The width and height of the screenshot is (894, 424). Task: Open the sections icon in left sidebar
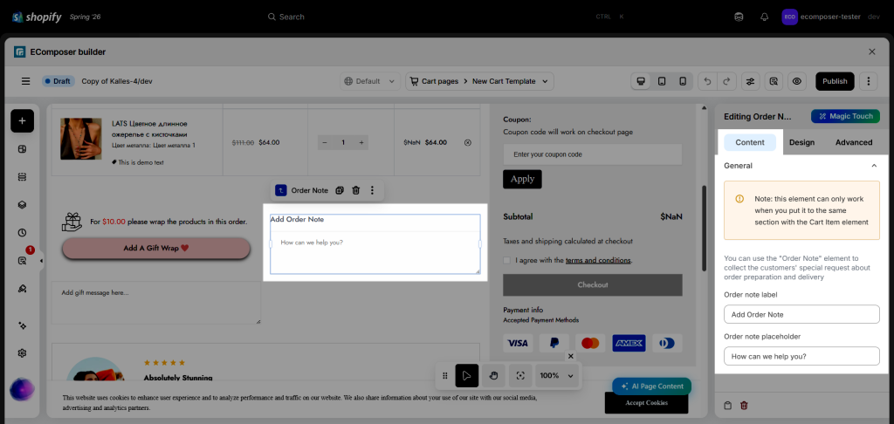click(22, 177)
